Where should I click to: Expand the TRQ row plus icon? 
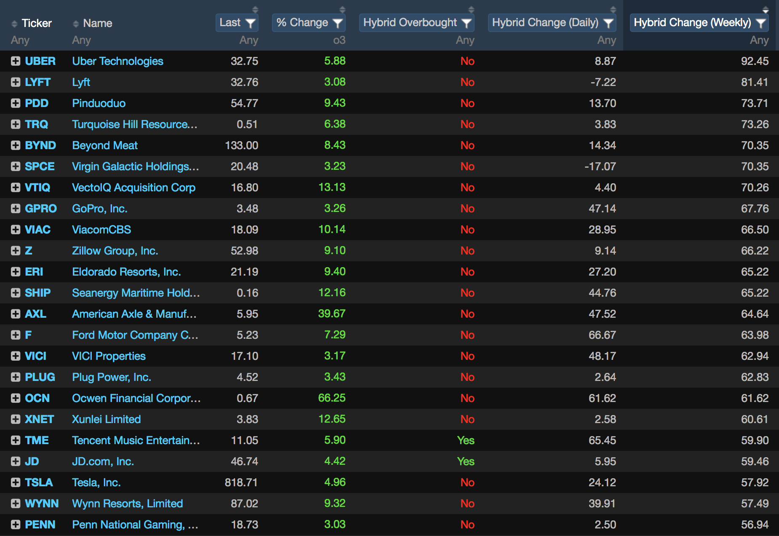pyautogui.click(x=16, y=124)
